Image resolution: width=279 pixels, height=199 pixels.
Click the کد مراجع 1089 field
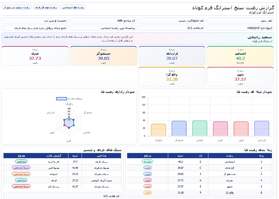coord(103,21)
